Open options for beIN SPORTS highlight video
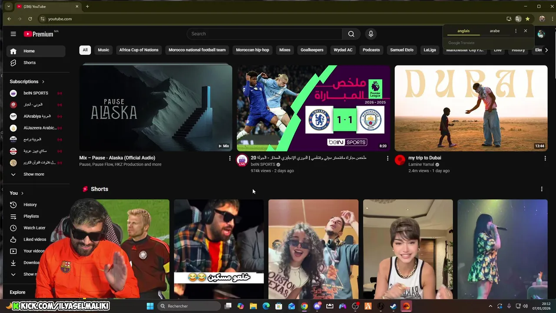This screenshot has height=313, width=556. (387, 158)
